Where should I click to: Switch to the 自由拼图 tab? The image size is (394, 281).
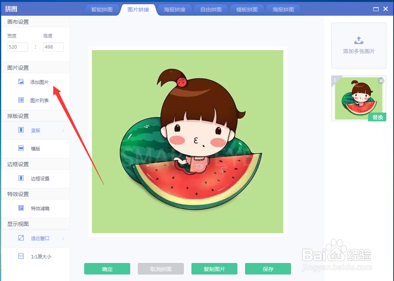pyautogui.click(x=211, y=10)
